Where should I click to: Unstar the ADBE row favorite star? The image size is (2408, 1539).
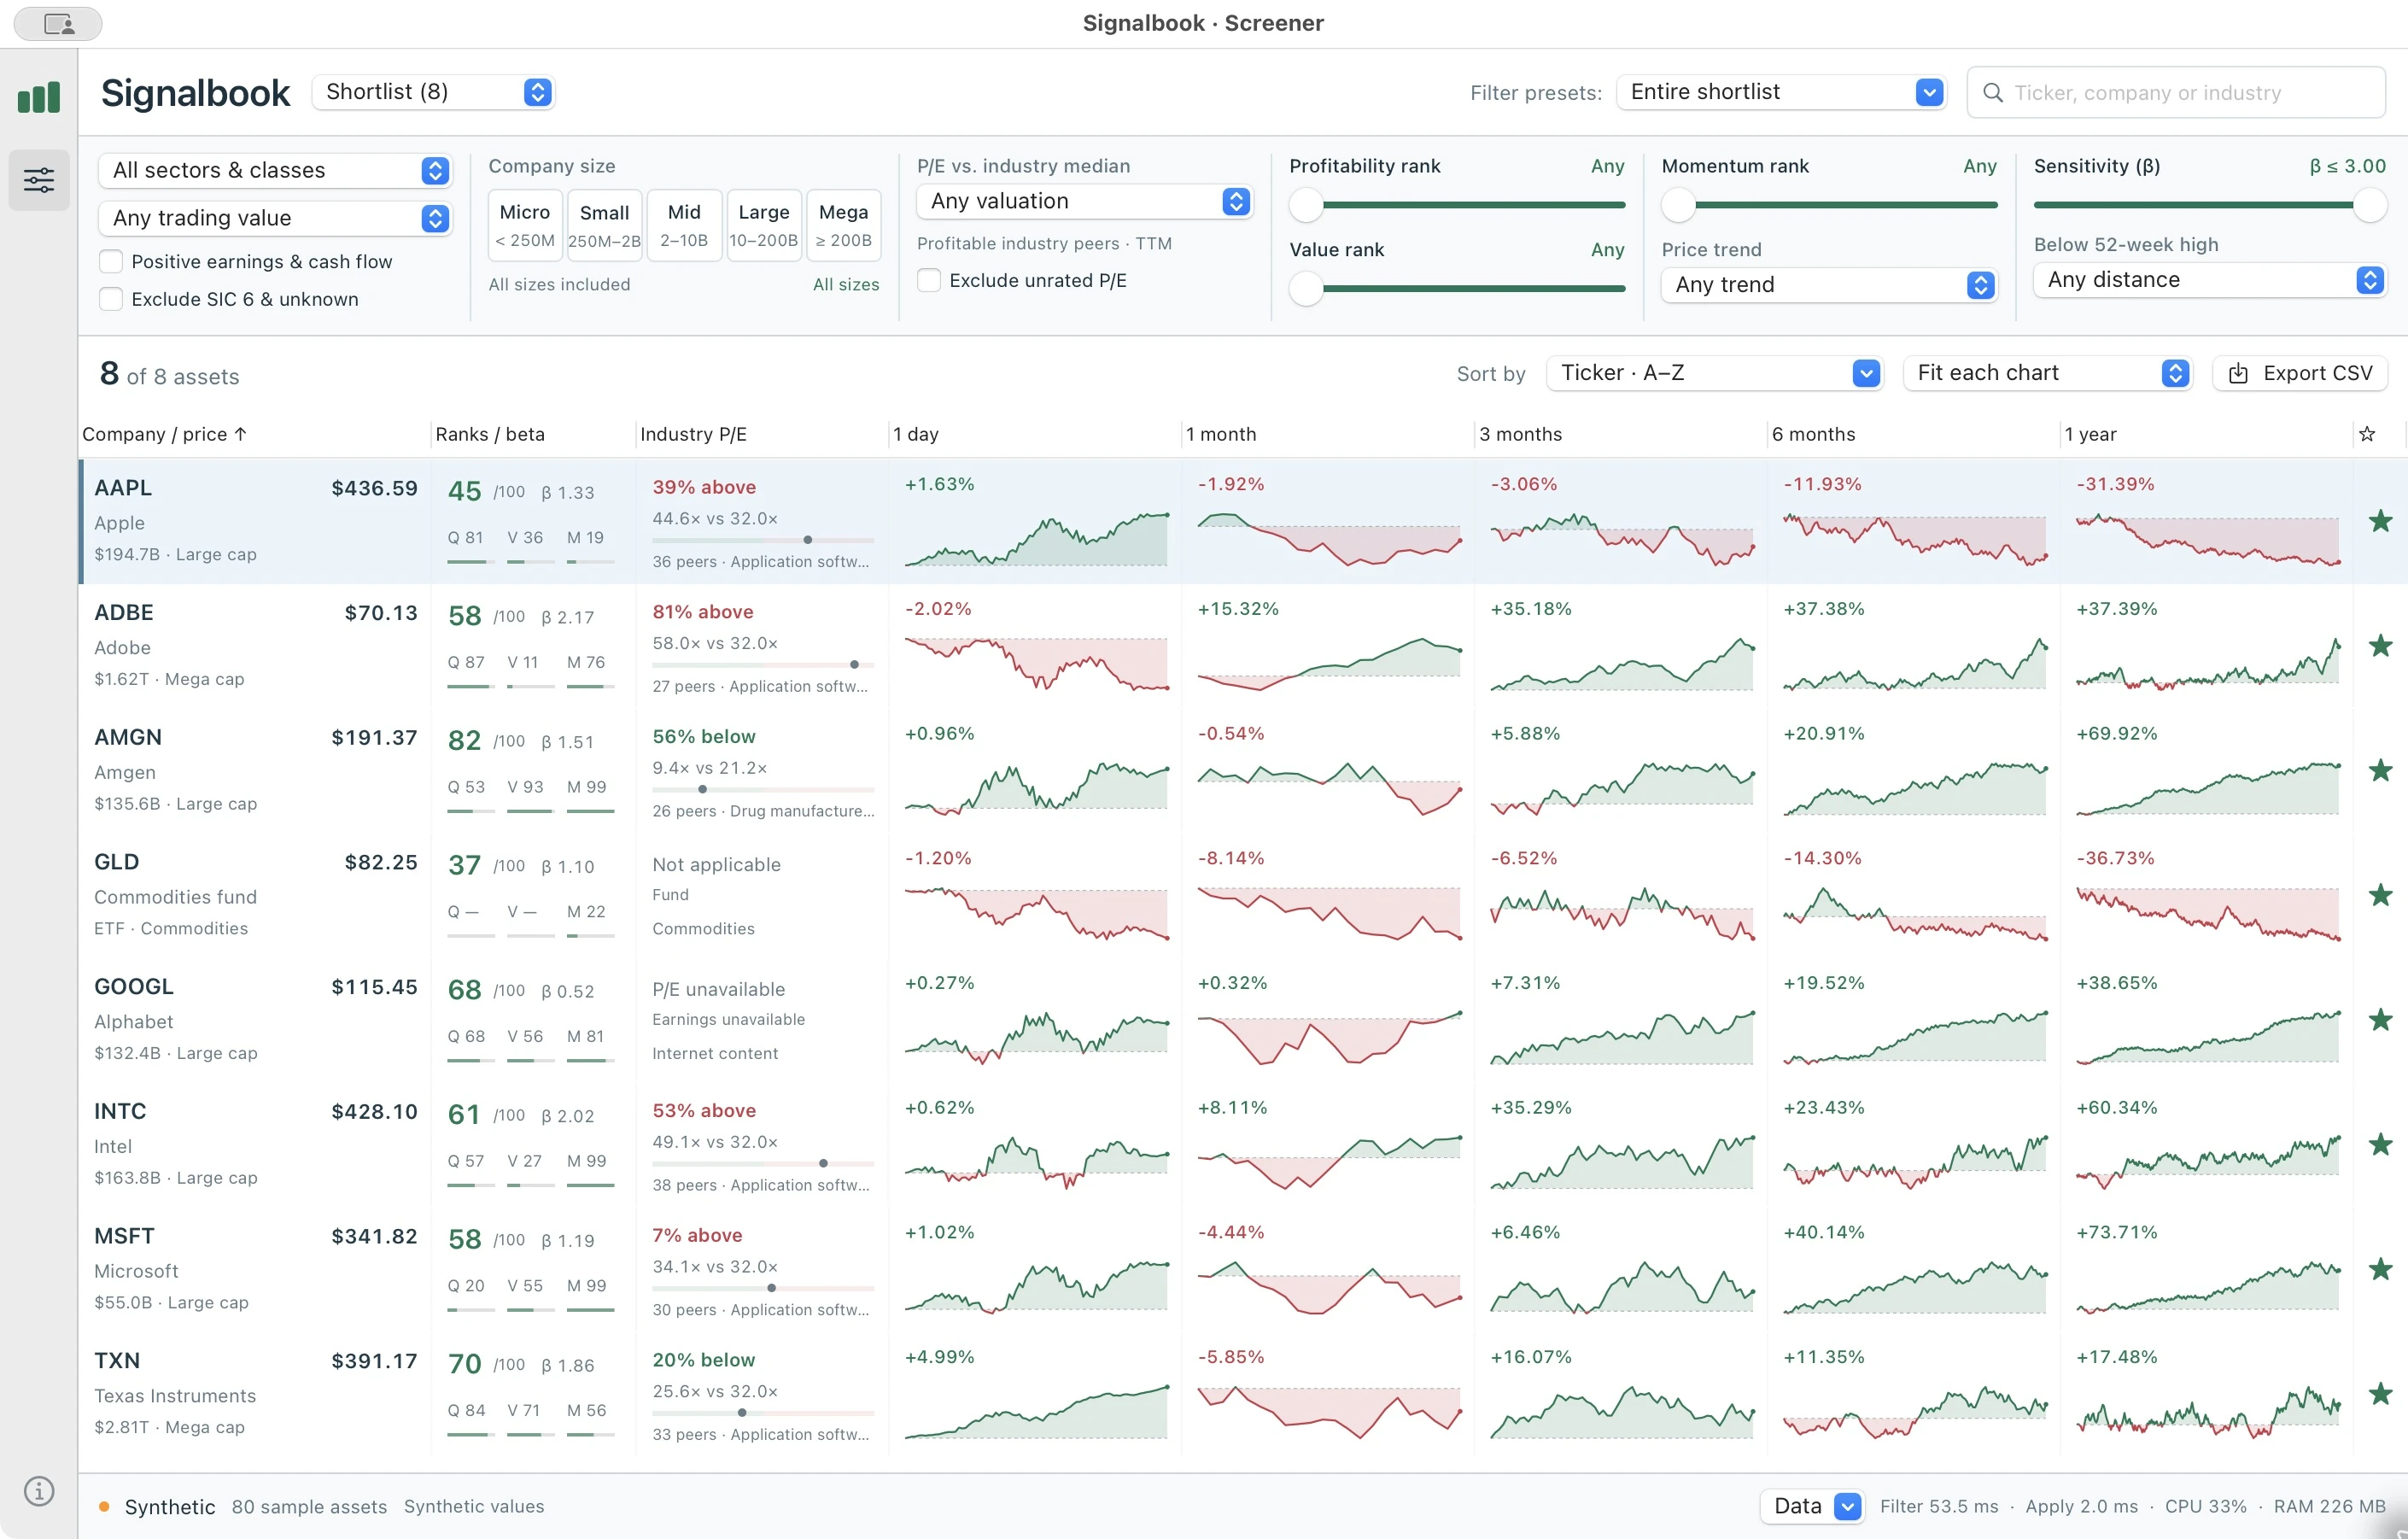[2380, 646]
